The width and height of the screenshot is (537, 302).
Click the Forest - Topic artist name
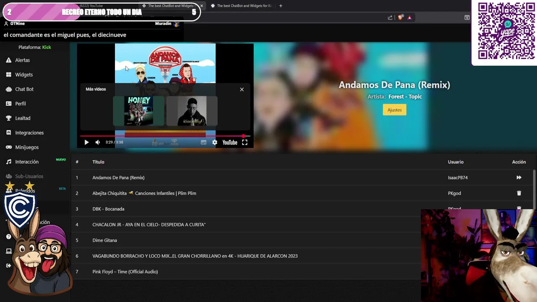(x=405, y=96)
